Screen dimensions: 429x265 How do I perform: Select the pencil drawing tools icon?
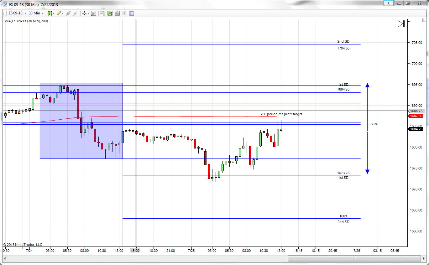pyautogui.click(x=59, y=13)
